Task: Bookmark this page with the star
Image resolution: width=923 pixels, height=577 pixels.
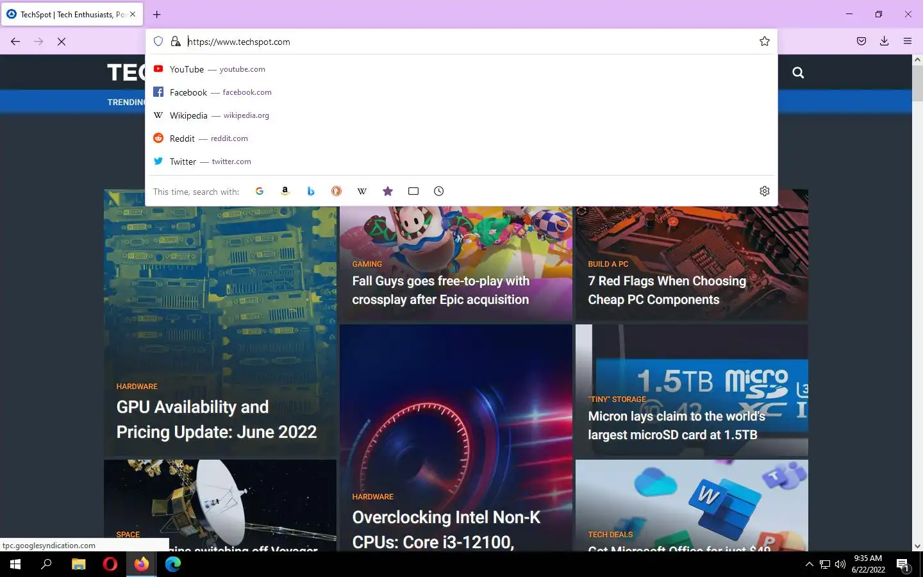Action: tap(765, 41)
